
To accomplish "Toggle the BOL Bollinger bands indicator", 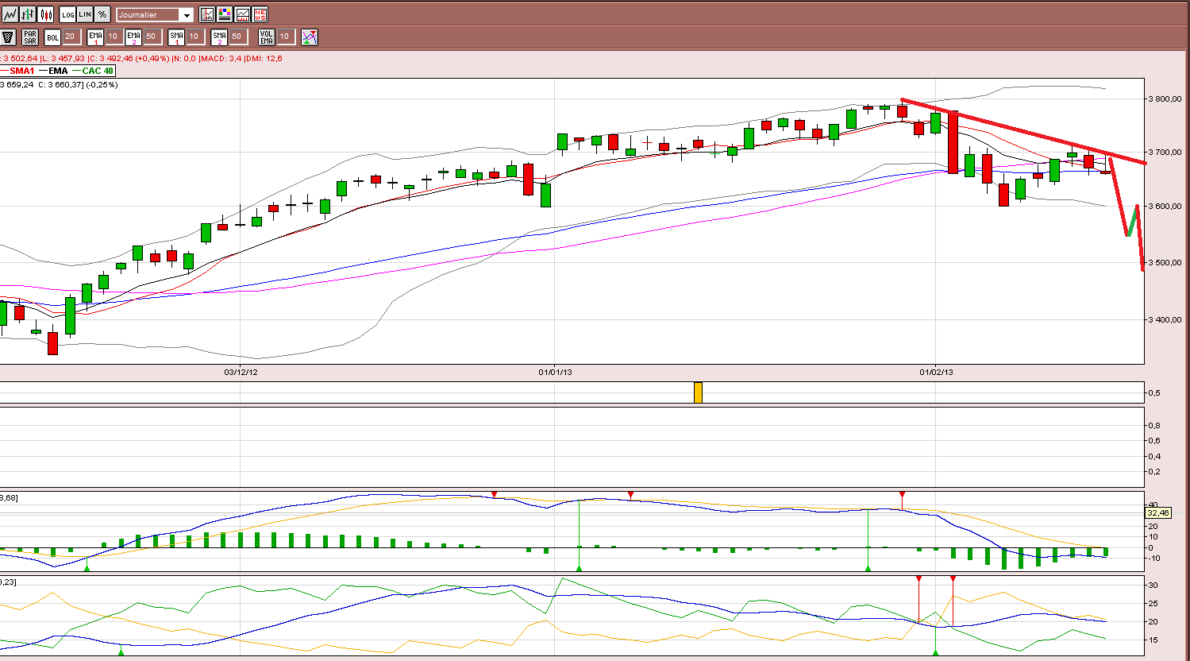I will [52, 37].
